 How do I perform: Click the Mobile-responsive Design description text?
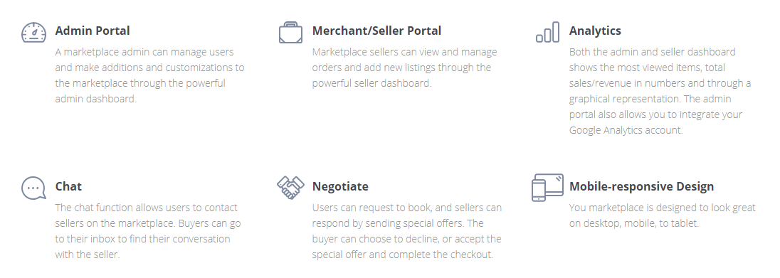(662, 215)
